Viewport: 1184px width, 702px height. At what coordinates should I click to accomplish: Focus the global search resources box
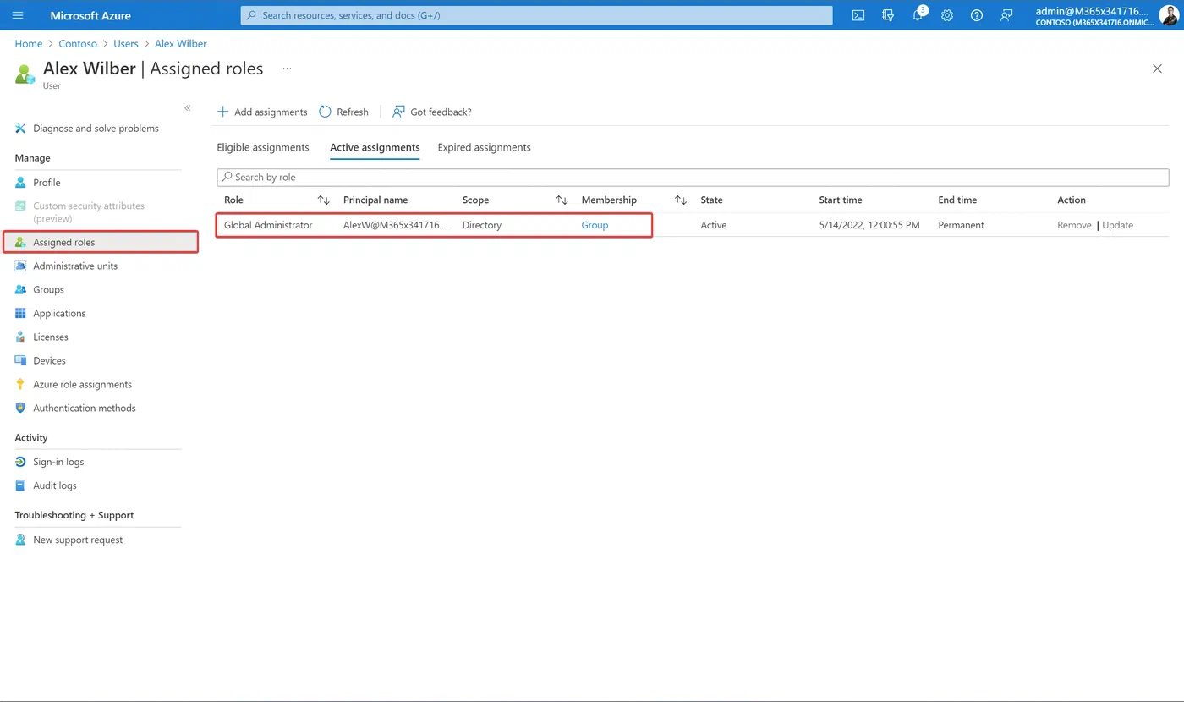click(x=536, y=15)
